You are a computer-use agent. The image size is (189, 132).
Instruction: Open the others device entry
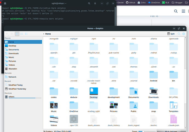(11, 97)
